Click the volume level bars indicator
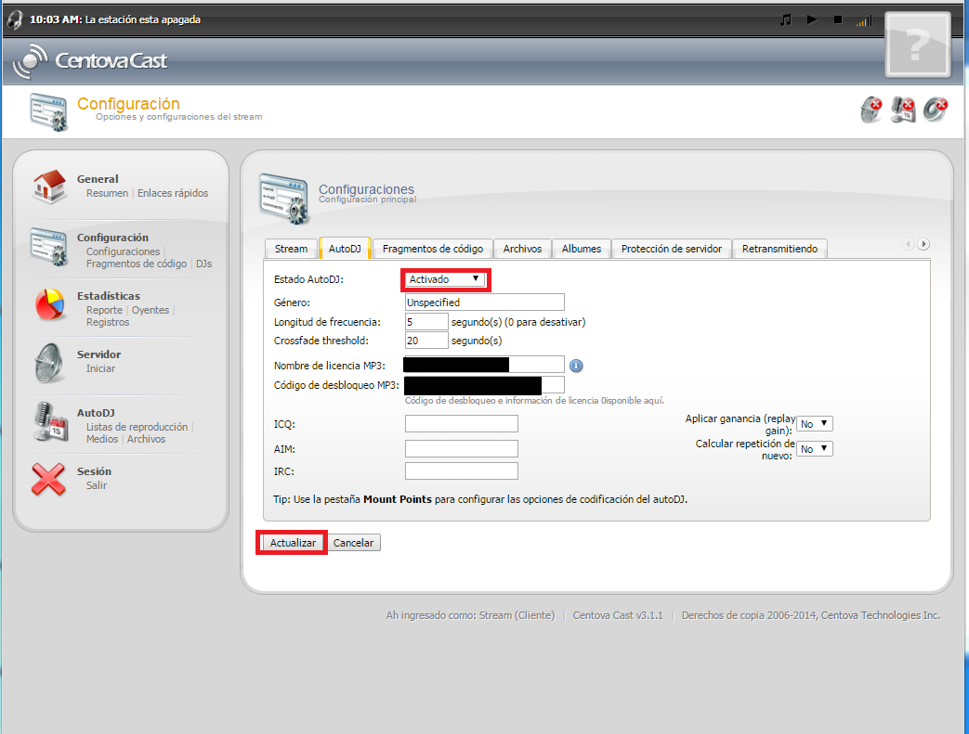The image size is (969, 734). [x=864, y=21]
